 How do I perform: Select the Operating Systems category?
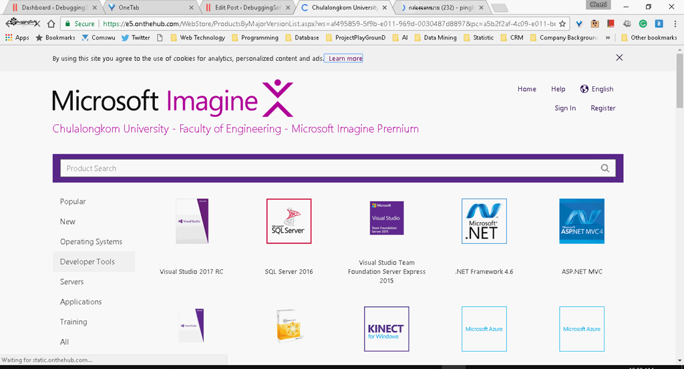(91, 241)
